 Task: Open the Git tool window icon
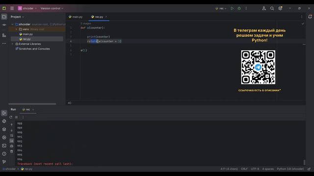(x=4, y=162)
